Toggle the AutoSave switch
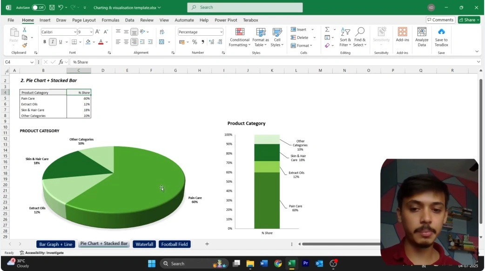The width and height of the screenshot is (485, 271). [38, 7]
